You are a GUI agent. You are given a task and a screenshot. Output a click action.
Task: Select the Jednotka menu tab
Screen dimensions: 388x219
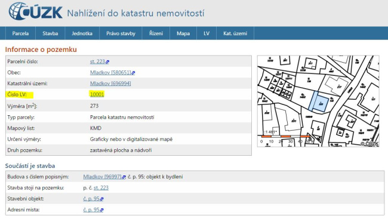(x=82, y=33)
